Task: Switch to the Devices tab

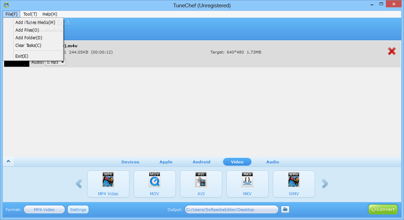Action: (x=130, y=162)
